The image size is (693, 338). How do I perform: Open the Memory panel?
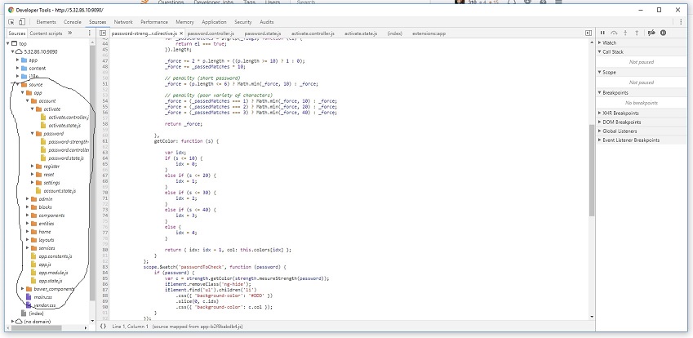184,22
